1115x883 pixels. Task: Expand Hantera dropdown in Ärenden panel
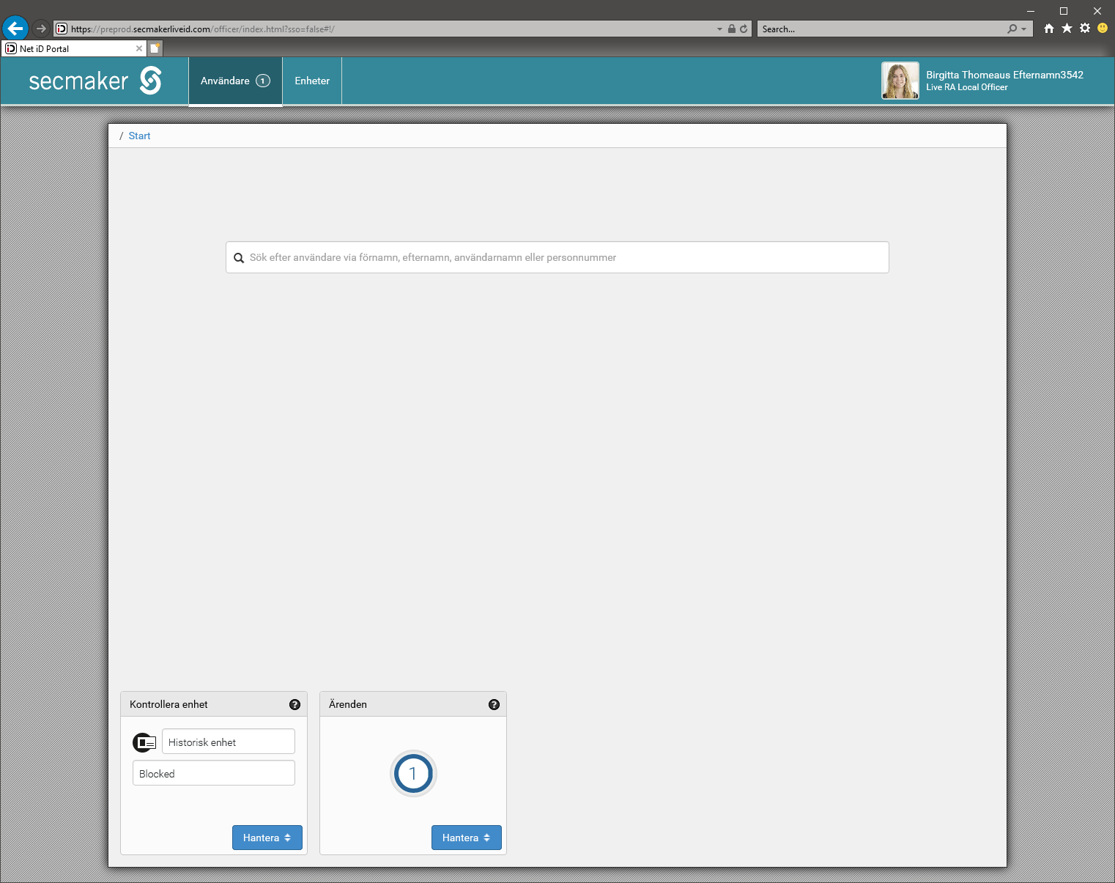466,838
